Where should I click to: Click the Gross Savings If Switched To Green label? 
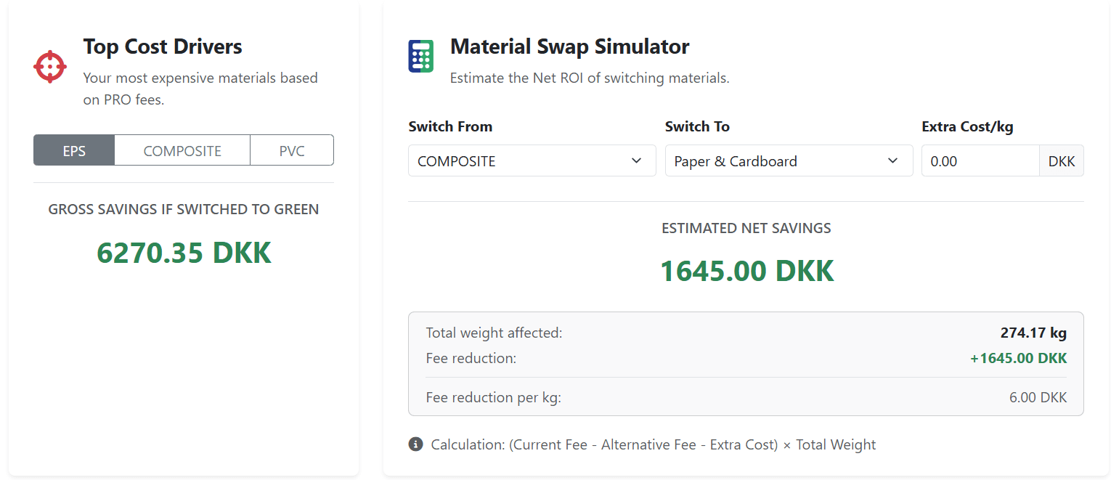(x=184, y=209)
